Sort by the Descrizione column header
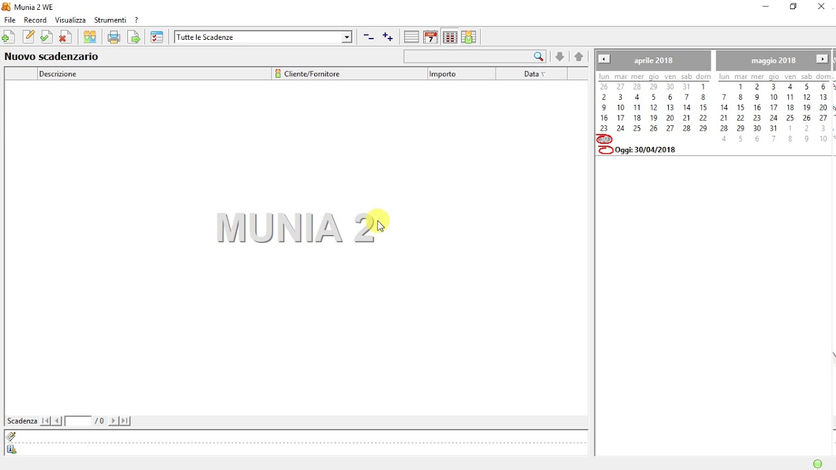Screen dimensions: 836x470 tap(154, 74)
